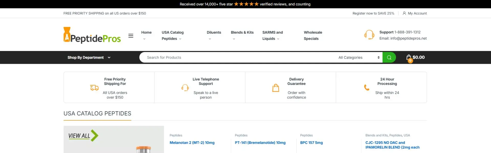The image size is (491, 153).
Task: Expand the Diluents menu chevron
Action: click(x=210, y=39)
